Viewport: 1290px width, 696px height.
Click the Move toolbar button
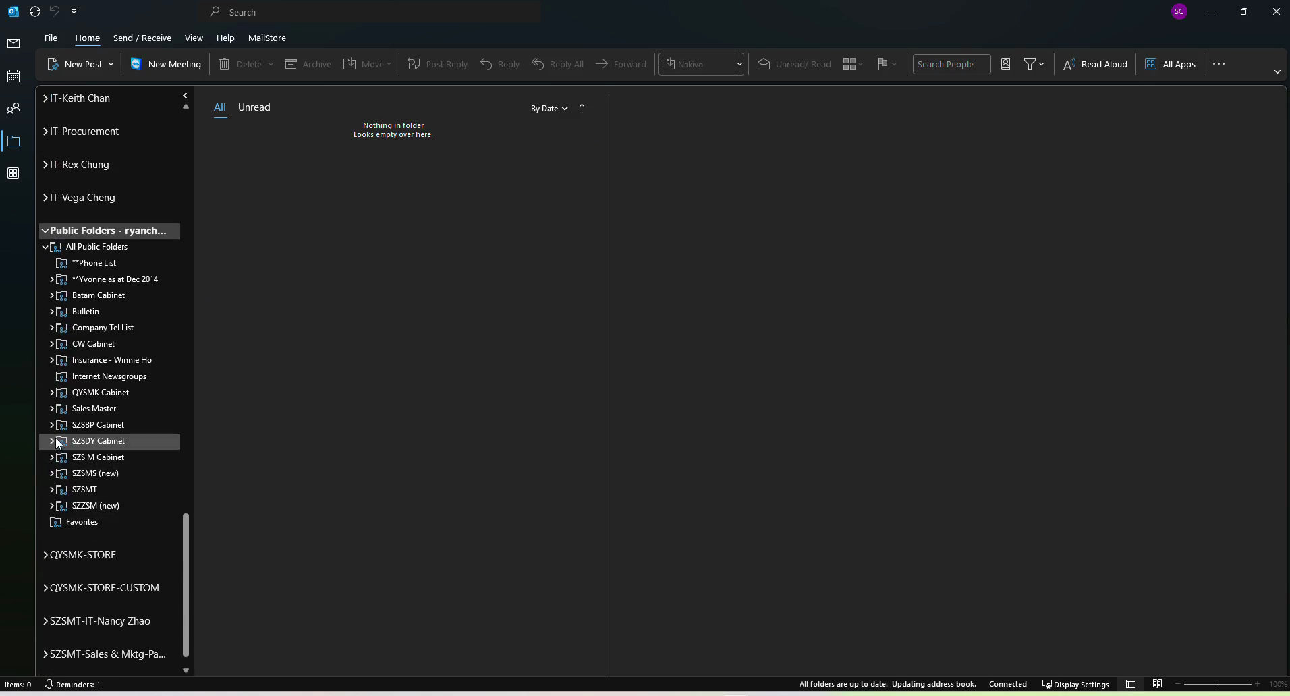[367, 64]
